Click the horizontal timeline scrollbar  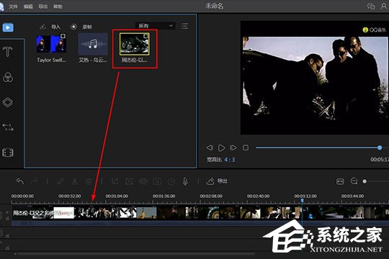[135, 254]
